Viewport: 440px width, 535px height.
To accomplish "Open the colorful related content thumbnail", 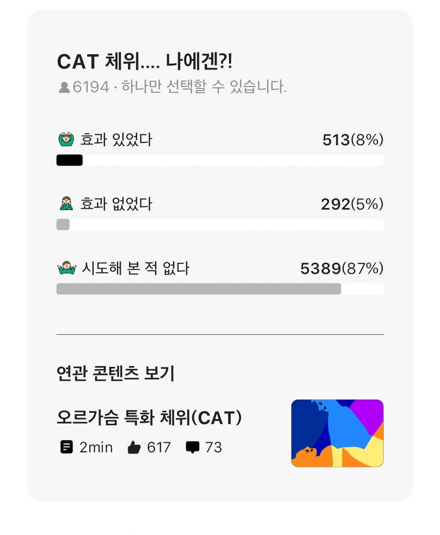I will [x=337, y=433].
